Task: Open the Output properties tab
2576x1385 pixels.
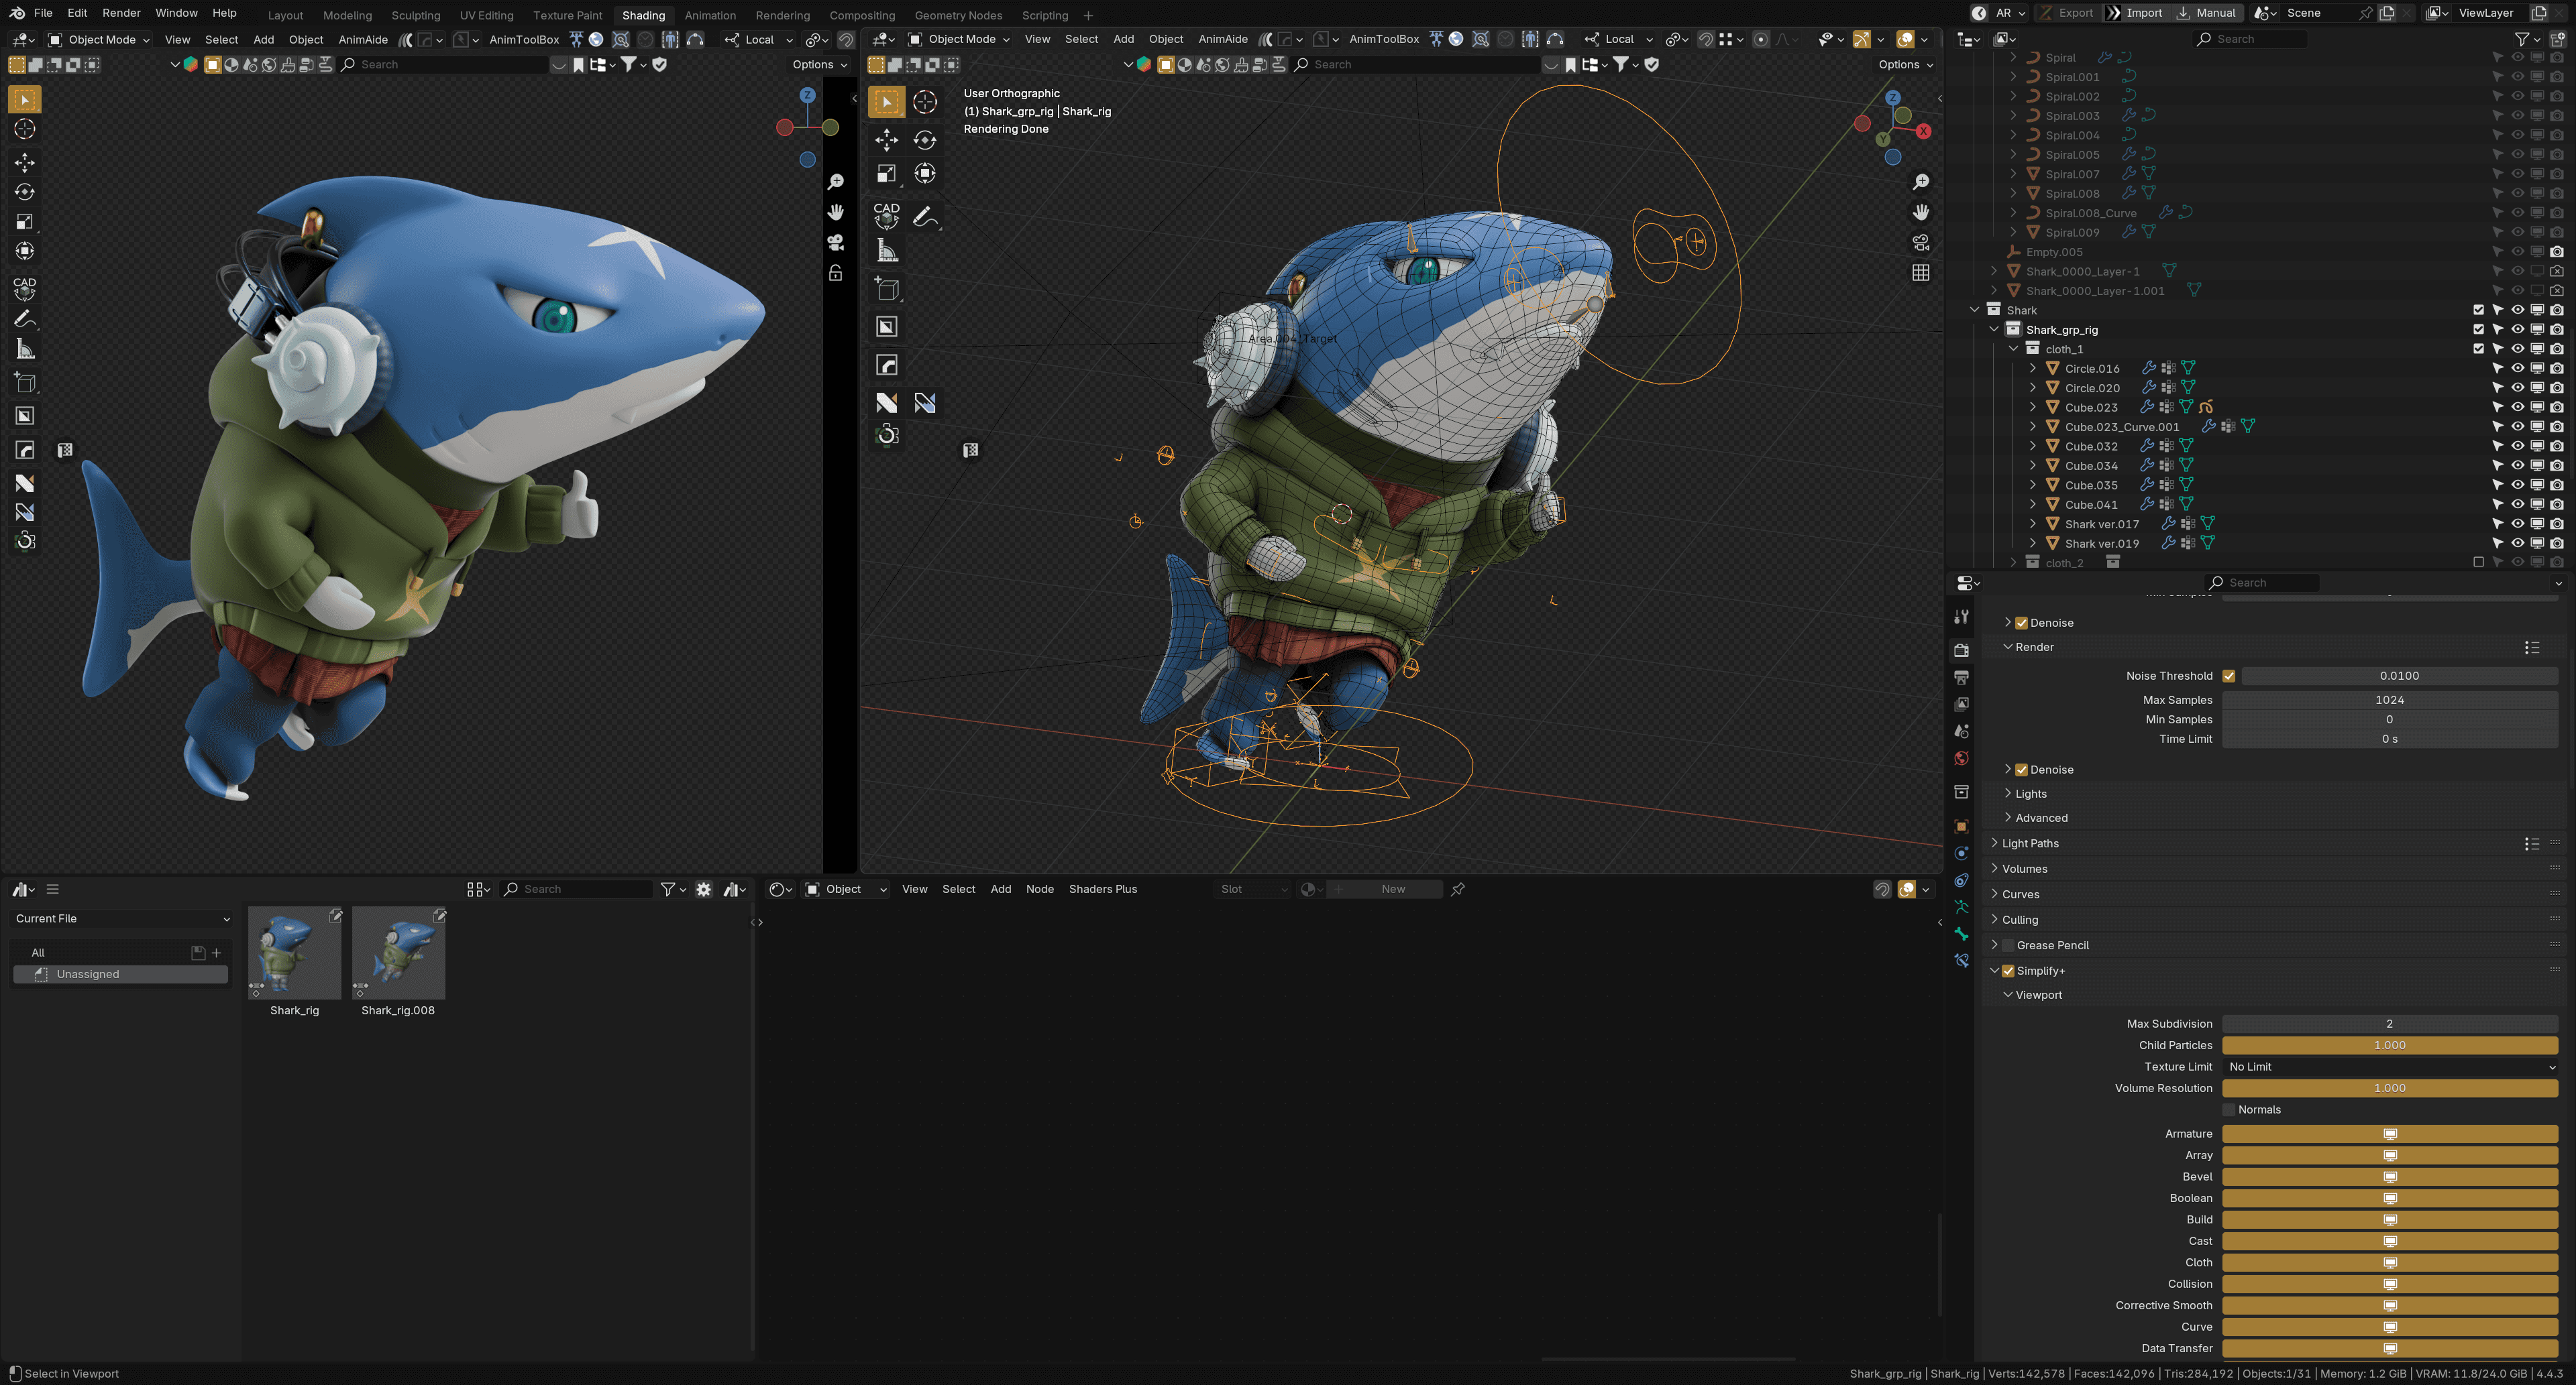Action: pos(1961,678)
